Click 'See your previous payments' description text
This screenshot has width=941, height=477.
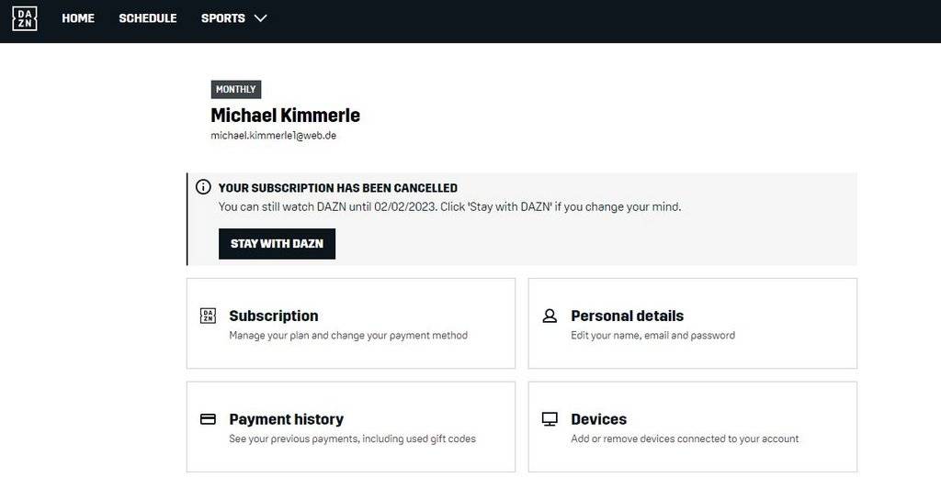352,438
